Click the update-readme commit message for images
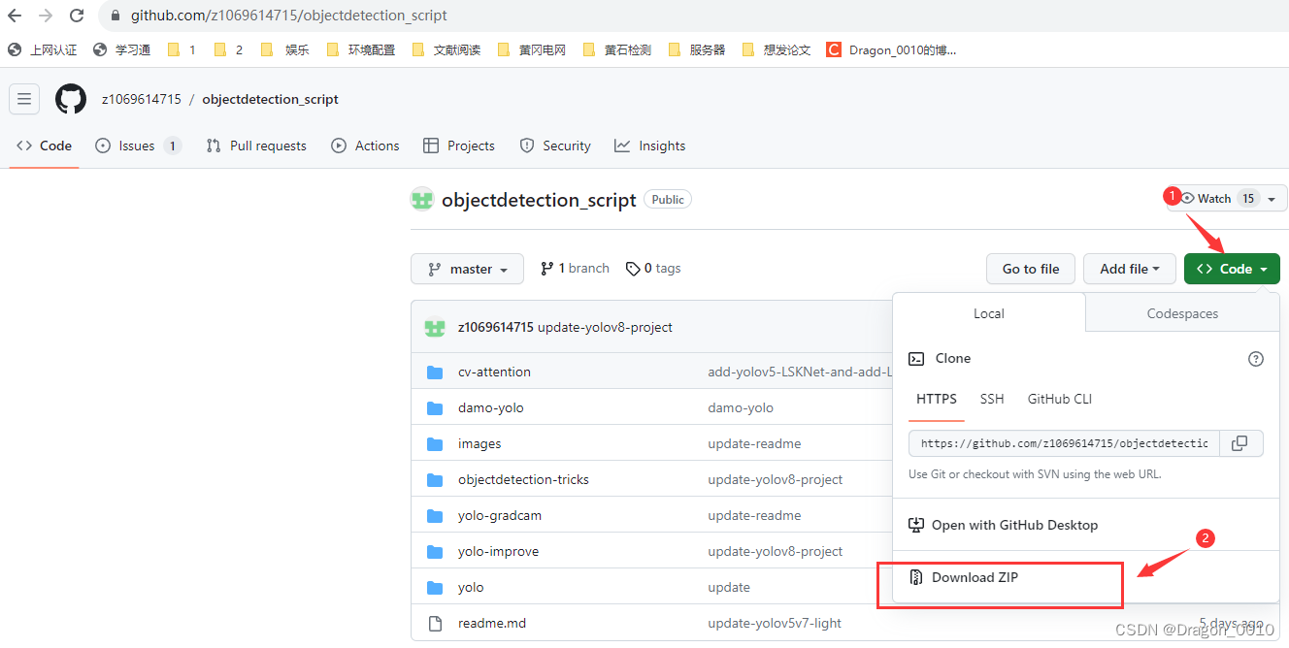1289x648 pixels. tap(754, 443)
